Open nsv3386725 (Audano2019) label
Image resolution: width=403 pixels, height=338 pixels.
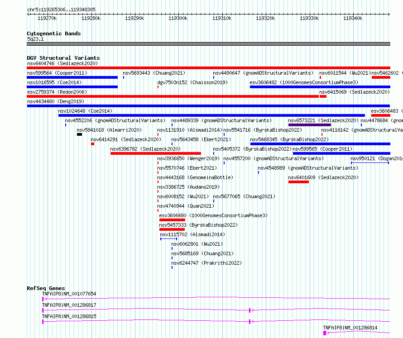(188, 187)
